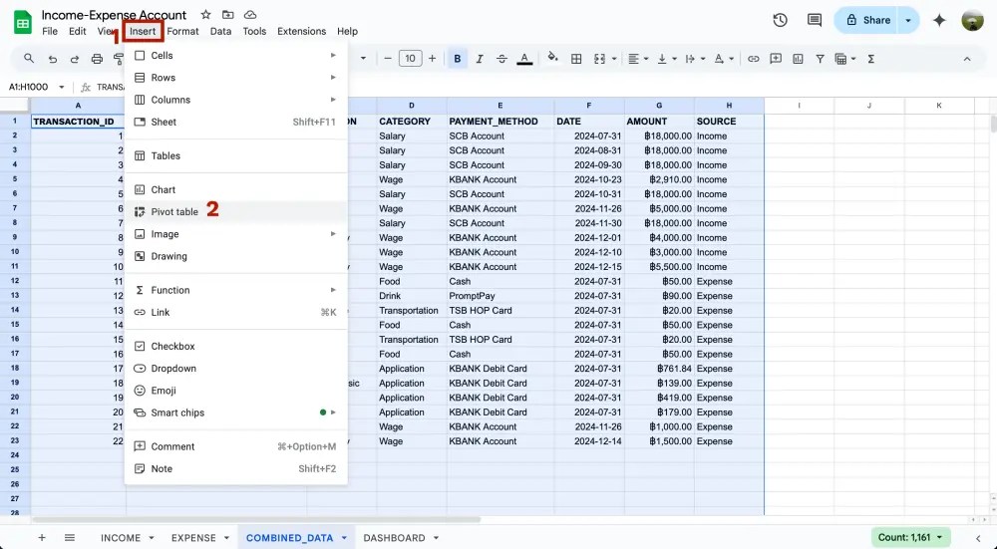This screenshot has width=997, height=549.
Task: Open version history clock icon
Action: pos(780,20)
